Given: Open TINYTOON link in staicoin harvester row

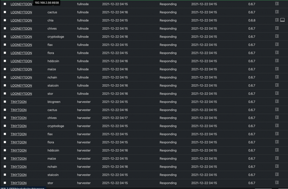Looking at the screenshot, I should [x=18, y=175].
